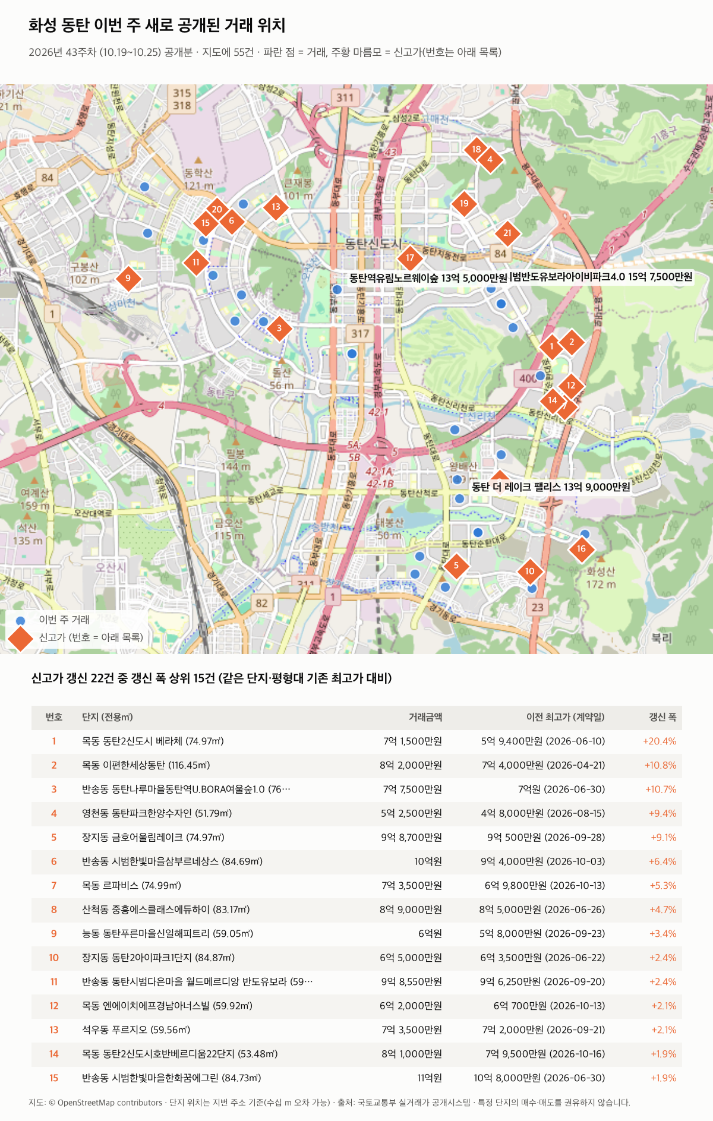Click the OpenStreetMap contributors attribution text

pyautogui.click(x=105, y=1103)
